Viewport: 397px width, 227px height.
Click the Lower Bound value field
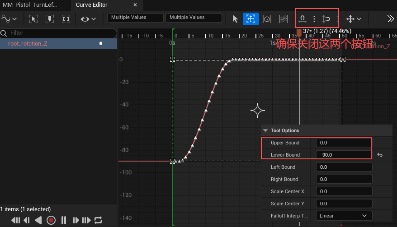pos(344,155)
